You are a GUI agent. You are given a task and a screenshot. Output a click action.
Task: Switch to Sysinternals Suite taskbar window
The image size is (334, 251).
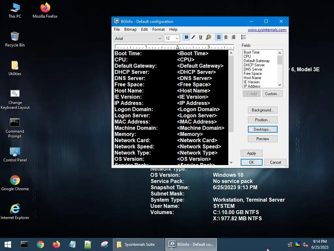138,244
